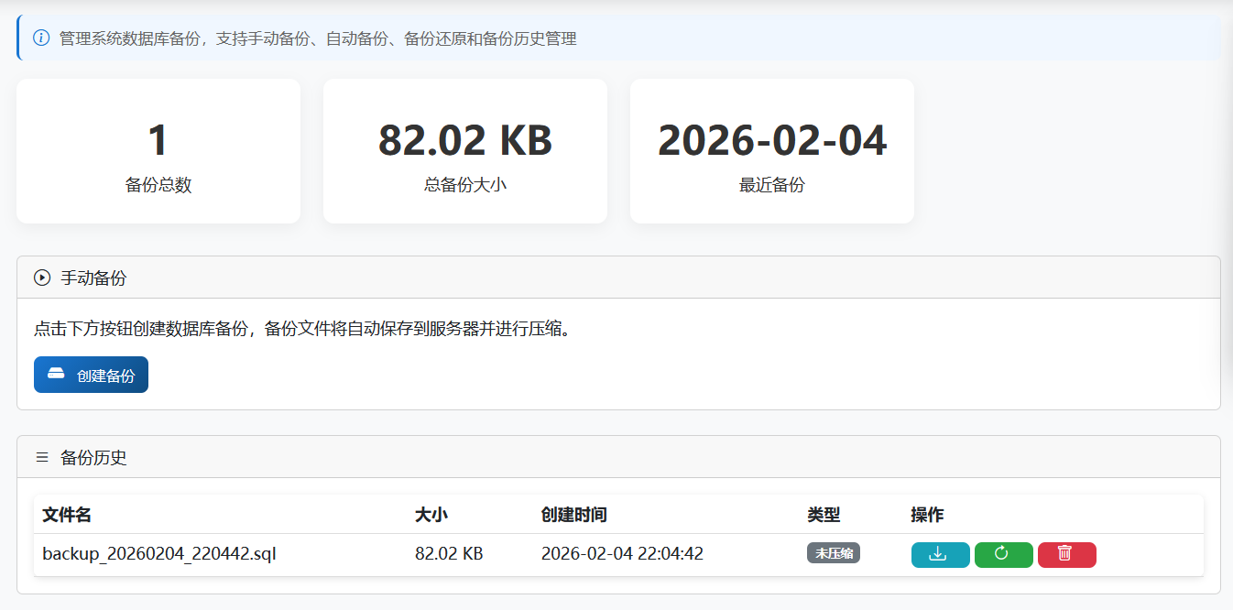Click the play-circle icon beside 手动备份 header

[40, 278]
